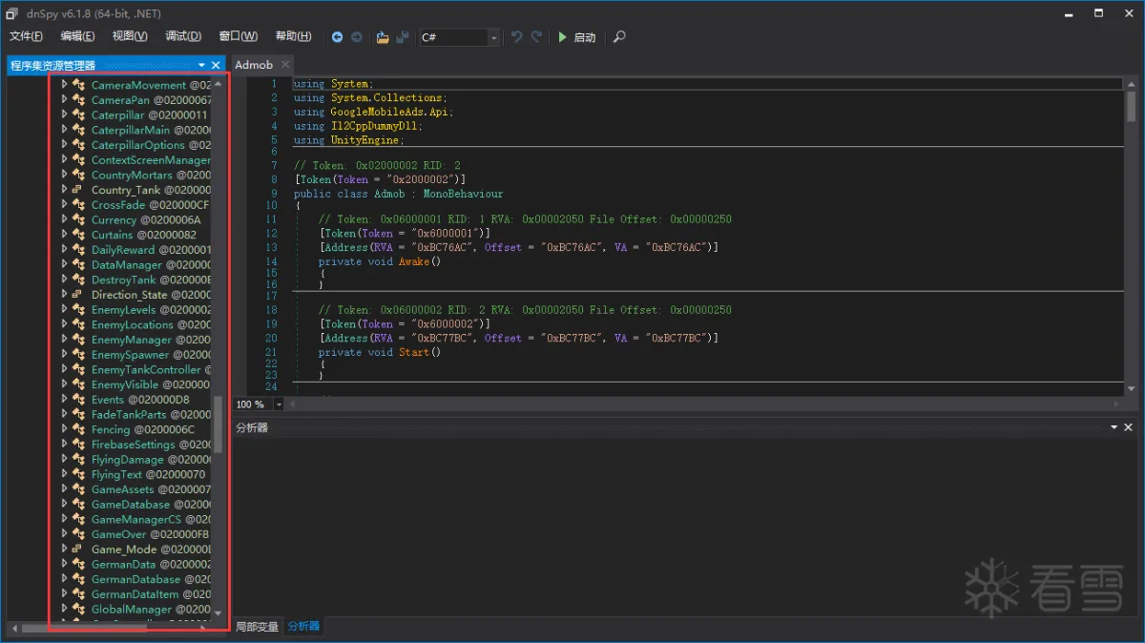The width and height of the screenshot is (1145, 643).
Task: Close the 程序集资源管理器 panel
Action: [x=216, y=65]
